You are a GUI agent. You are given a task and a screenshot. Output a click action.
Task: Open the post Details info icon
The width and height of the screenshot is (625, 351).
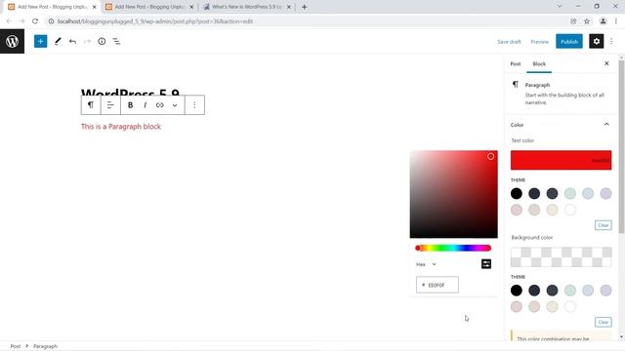102,41
